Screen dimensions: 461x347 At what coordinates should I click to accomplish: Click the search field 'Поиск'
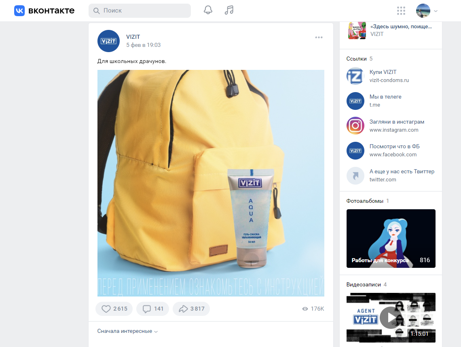click(140, 11)
